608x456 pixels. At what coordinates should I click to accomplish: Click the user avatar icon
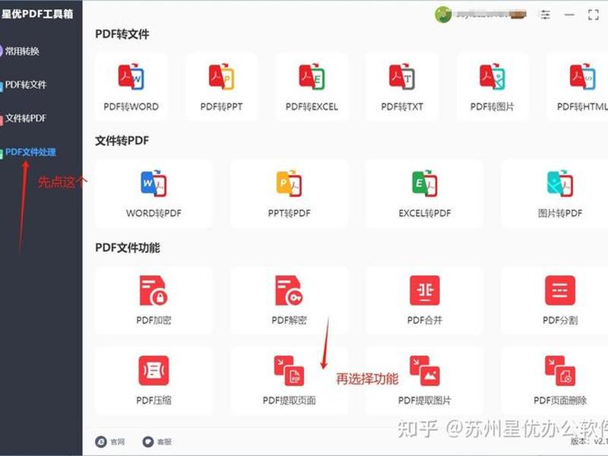[x=443, y=14]
